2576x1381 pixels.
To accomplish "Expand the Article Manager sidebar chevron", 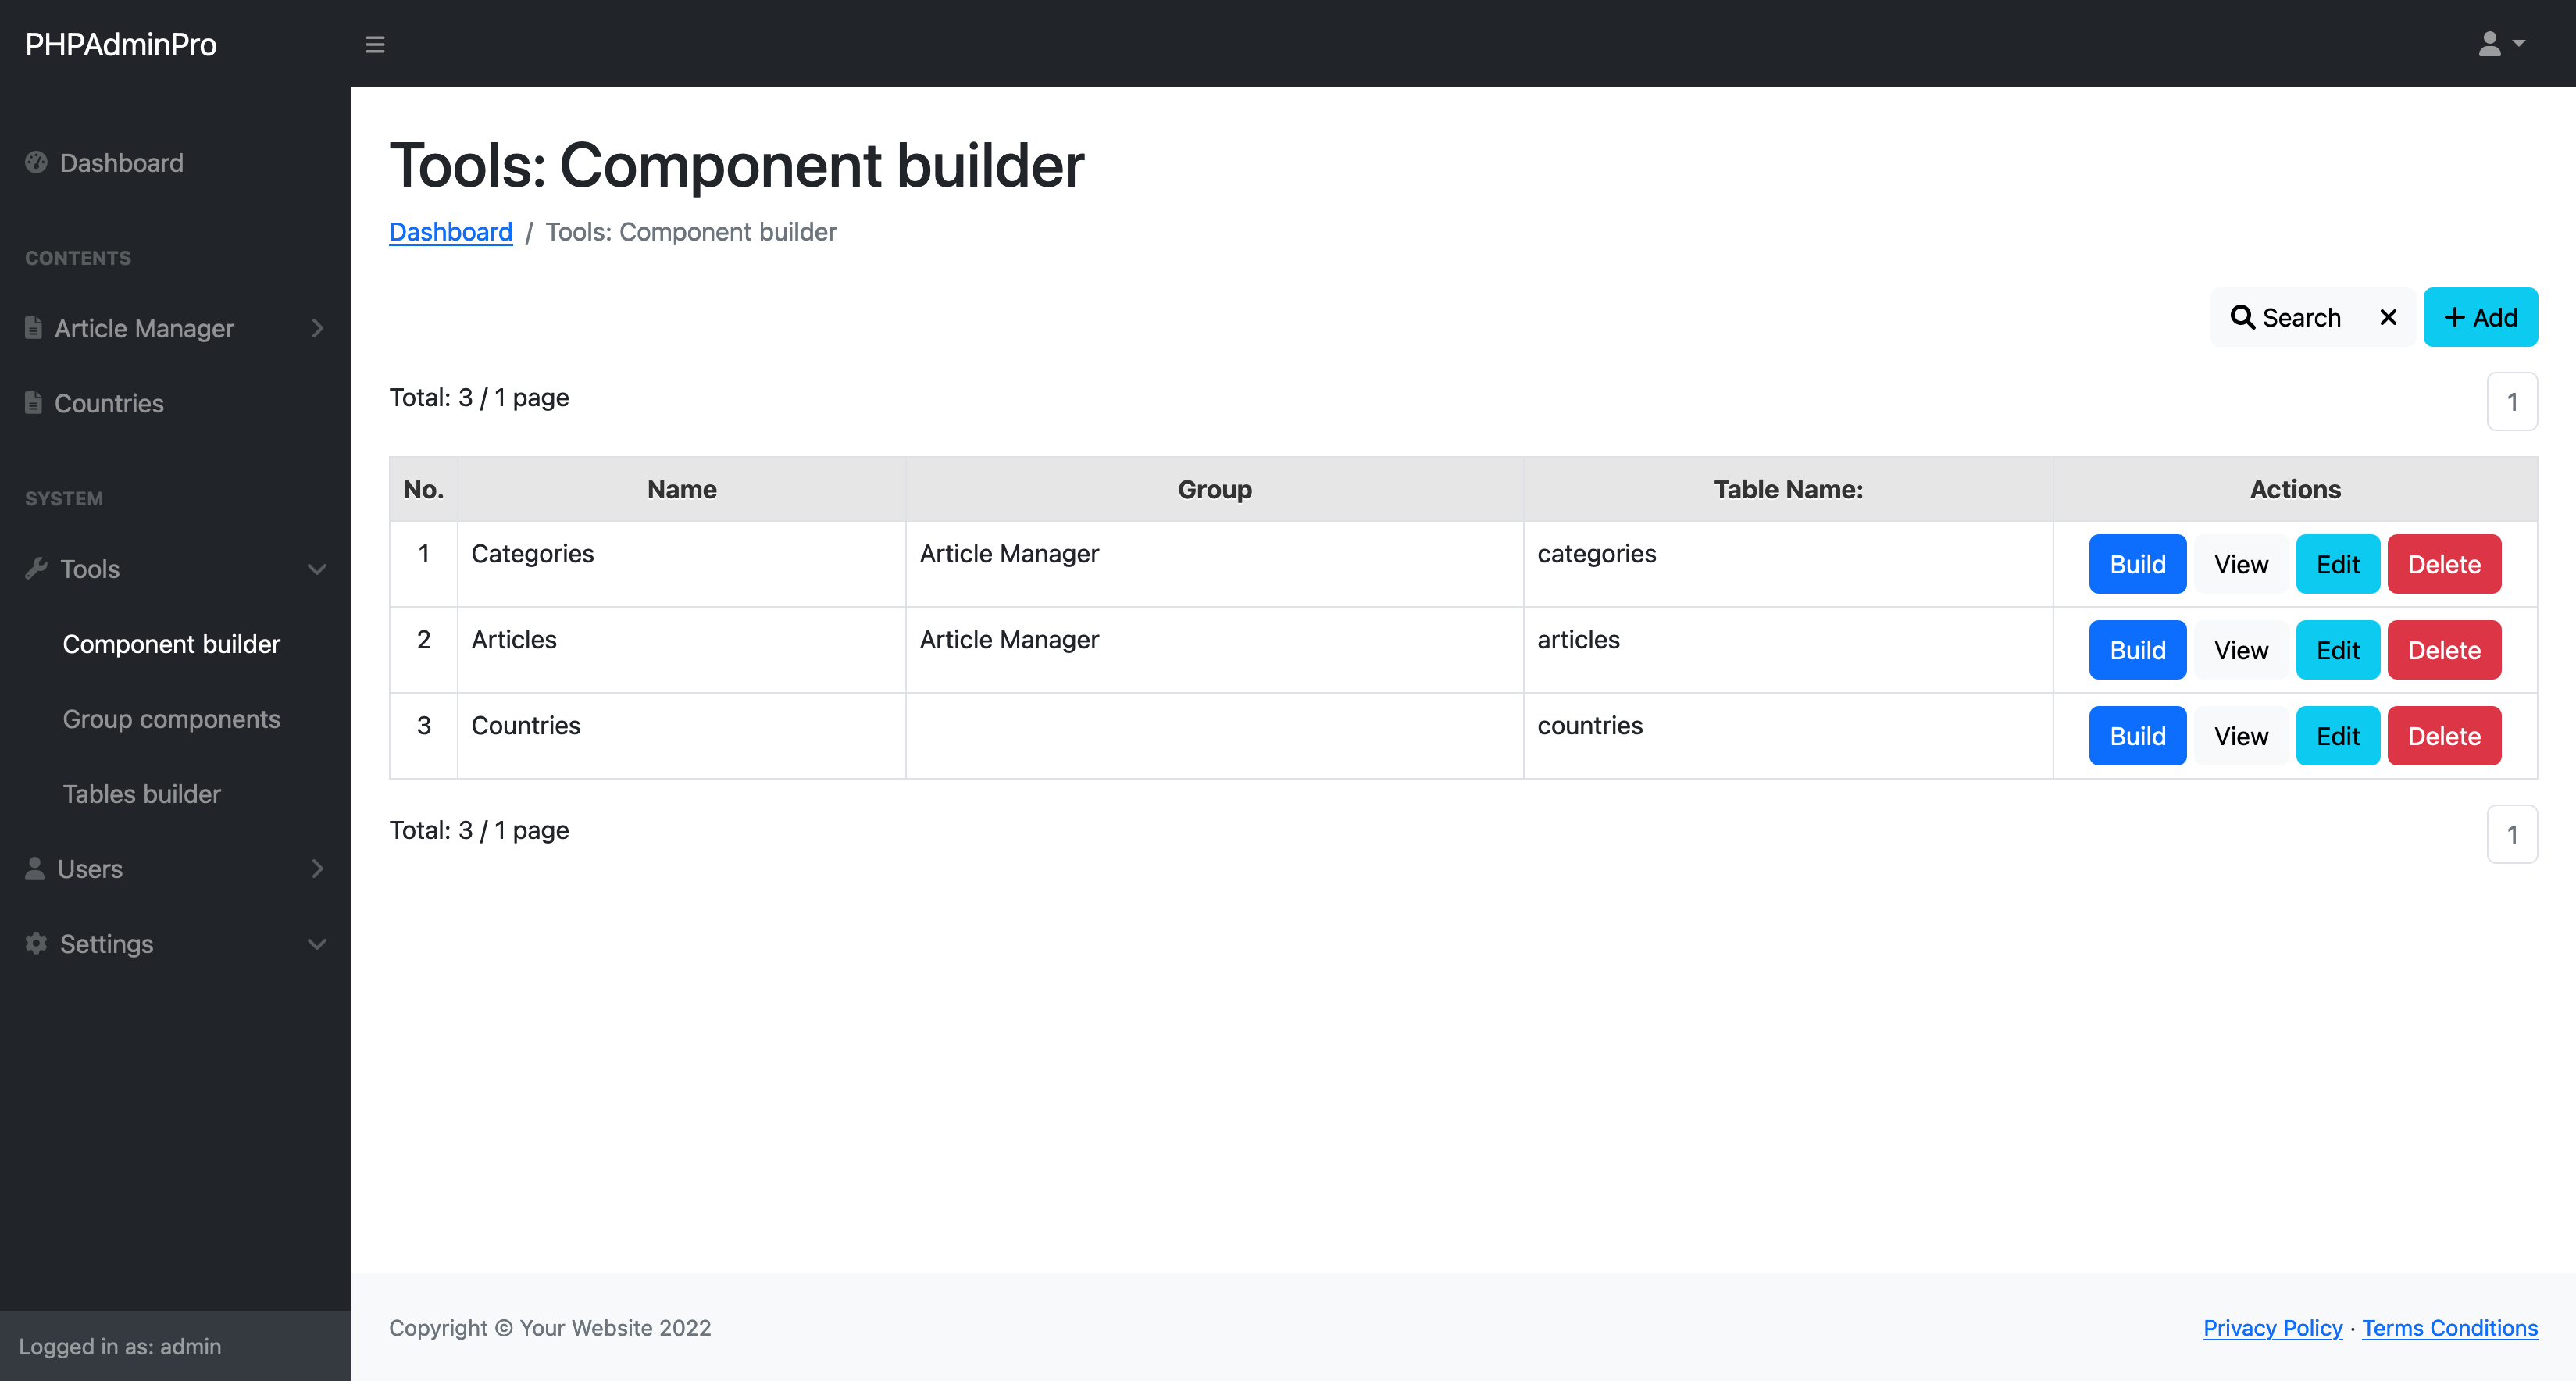I will (x=317, y=328).
